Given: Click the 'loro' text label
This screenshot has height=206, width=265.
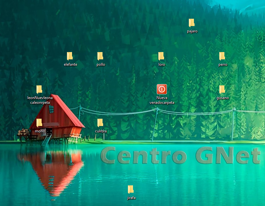Looking at the screenshot, I should pos(162,64).
